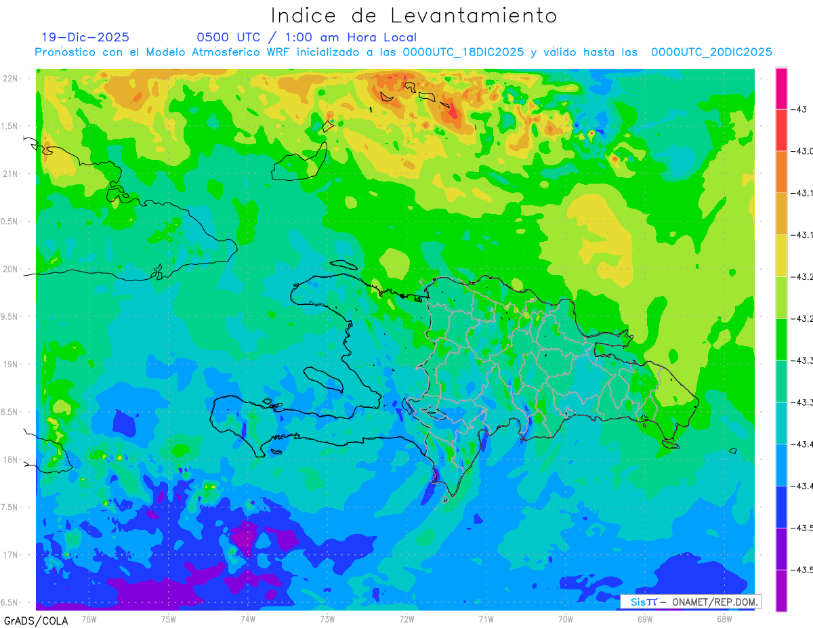Click the pure green legend swatch
Screen dimensions: 813x628
[781, 339]
